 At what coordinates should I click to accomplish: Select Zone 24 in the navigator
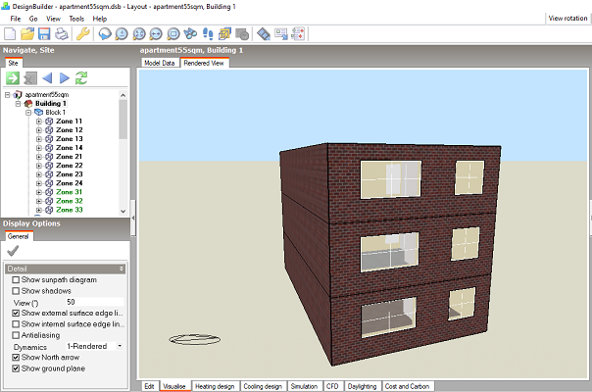[x=70, y=183]
